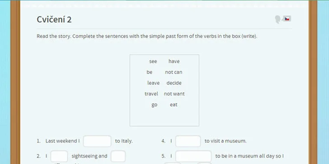Click the 'Cvičení 2' heading

pyautogui.click(x=54, y=19)
